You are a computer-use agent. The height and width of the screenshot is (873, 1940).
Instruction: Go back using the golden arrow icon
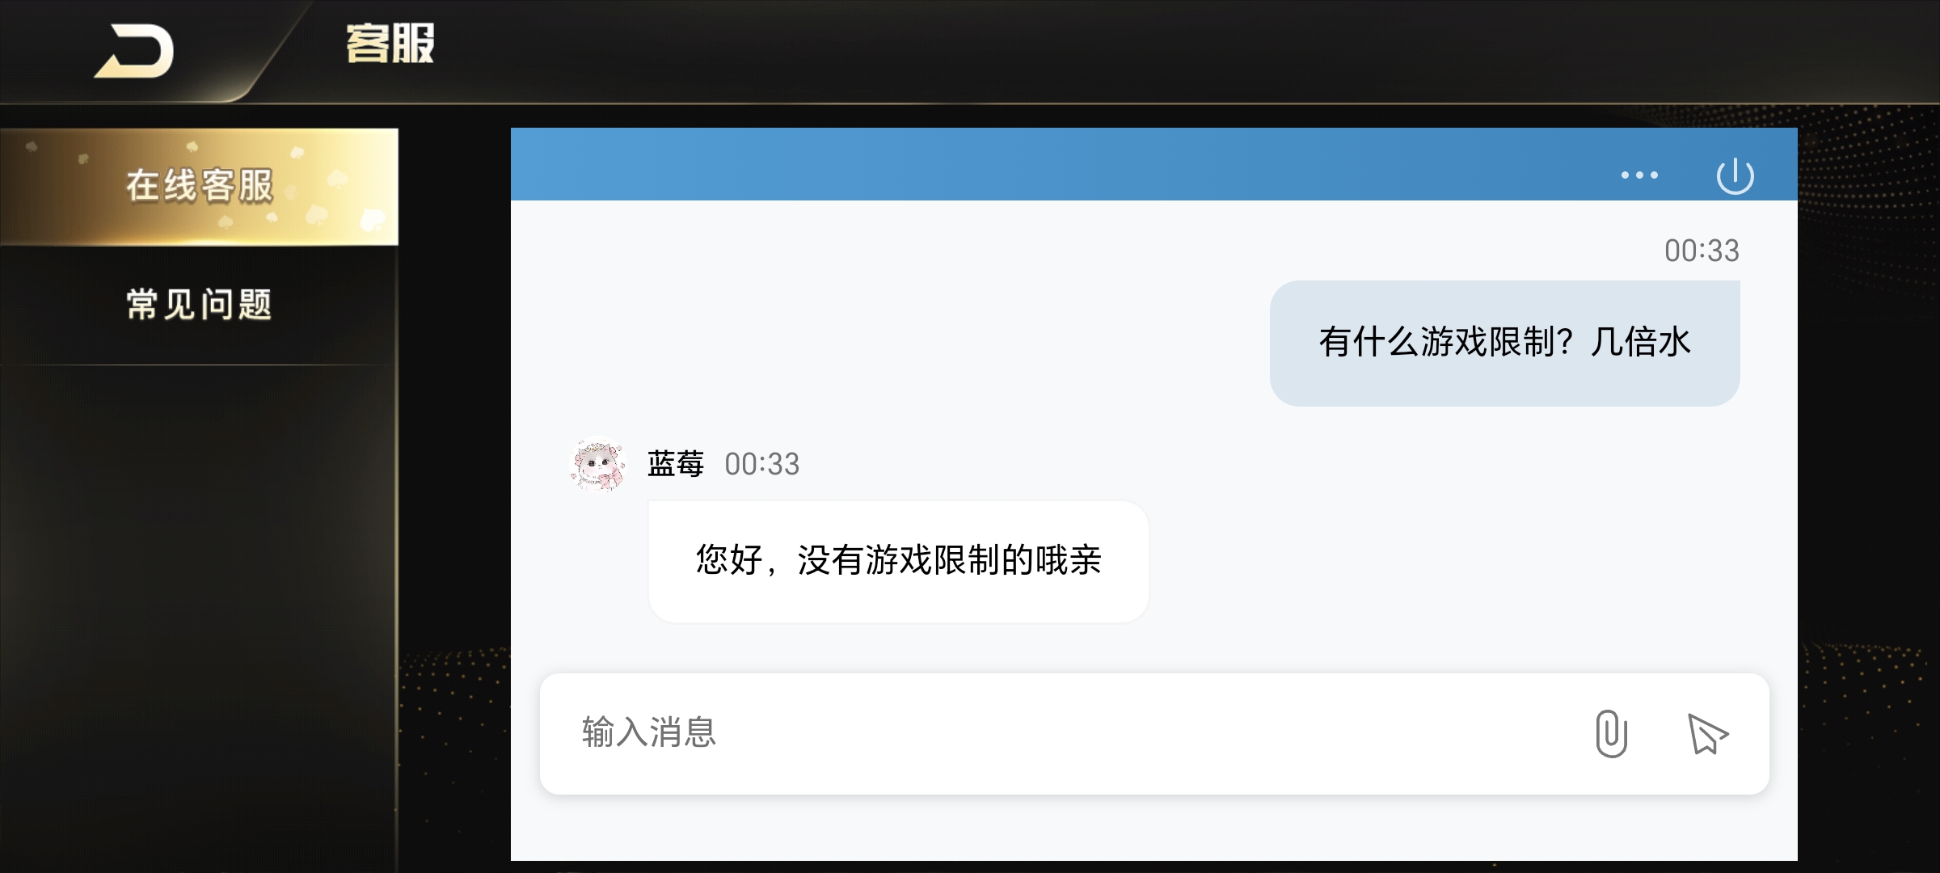[134, 52]
